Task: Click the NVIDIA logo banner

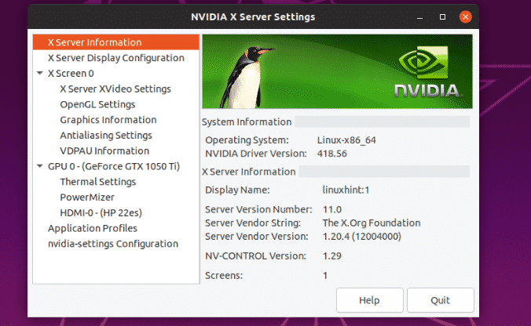Action: coord(337,71)
